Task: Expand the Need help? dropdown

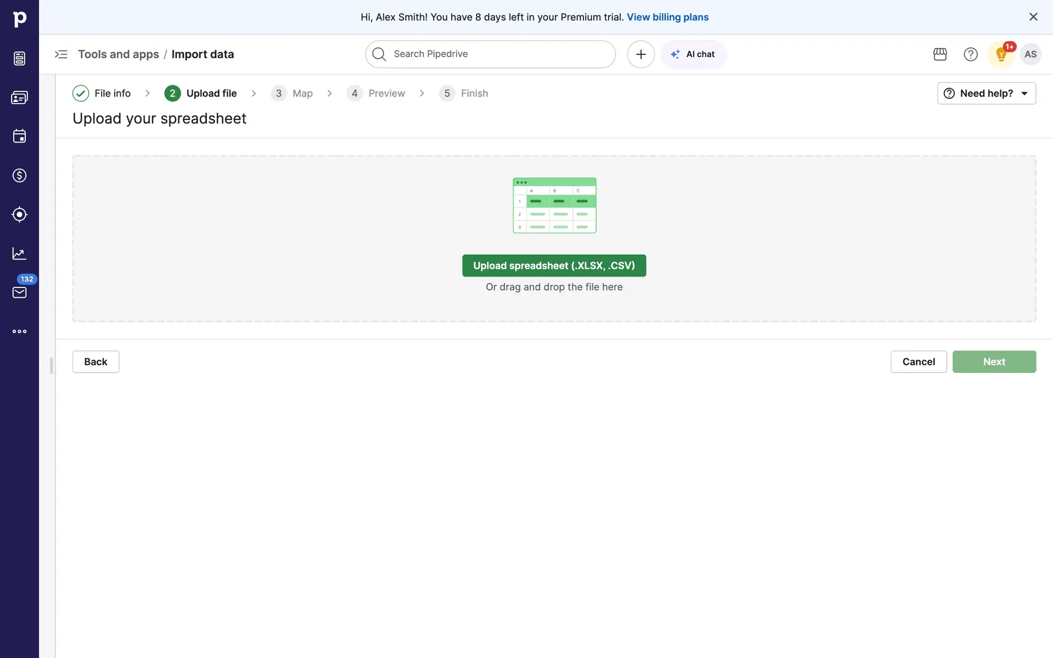Action: [986, 93]
